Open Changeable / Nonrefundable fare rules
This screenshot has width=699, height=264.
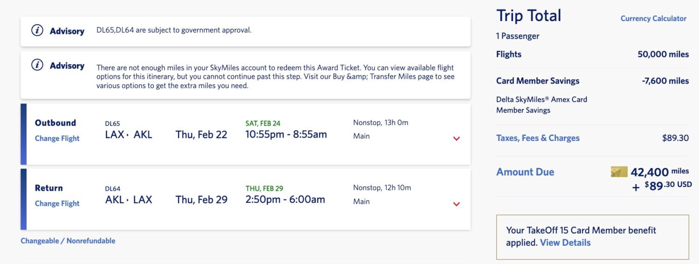point(68,241)
